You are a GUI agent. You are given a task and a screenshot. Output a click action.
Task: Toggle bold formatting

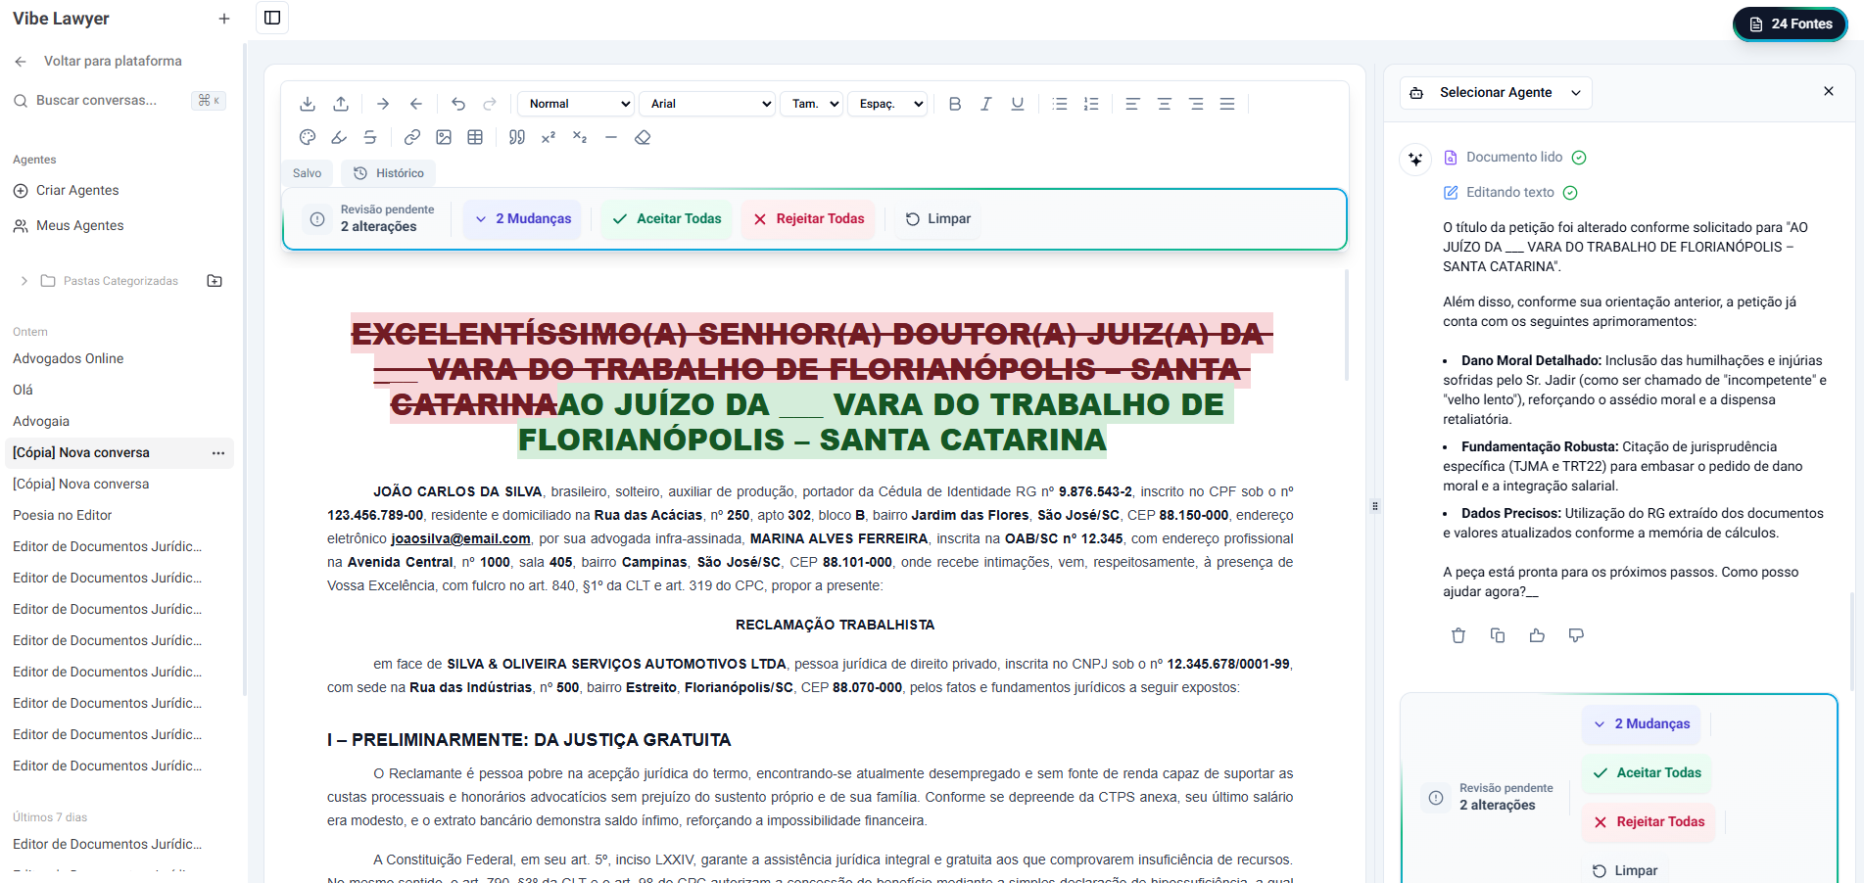coord(955,104)
